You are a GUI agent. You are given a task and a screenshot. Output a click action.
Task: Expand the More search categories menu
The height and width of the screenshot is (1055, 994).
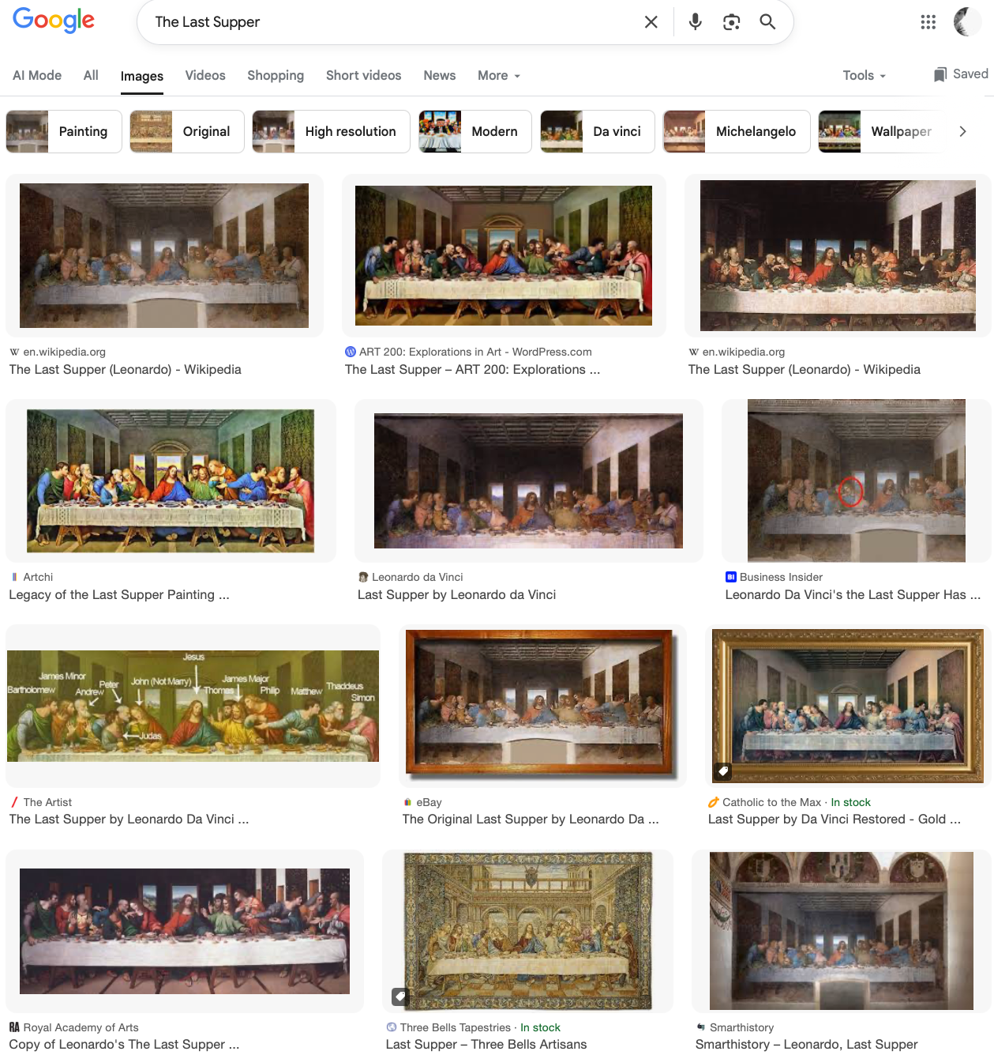point(499,75)
